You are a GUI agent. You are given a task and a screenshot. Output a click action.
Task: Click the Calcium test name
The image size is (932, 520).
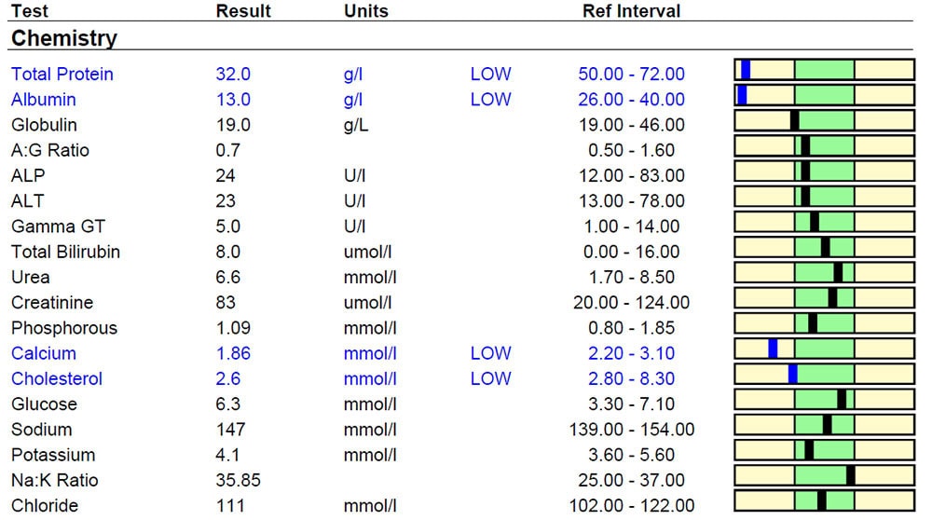(44, 353)
